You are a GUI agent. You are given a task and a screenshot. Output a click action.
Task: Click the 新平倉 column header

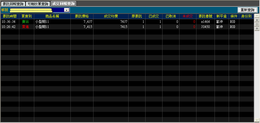coord(222,16)
